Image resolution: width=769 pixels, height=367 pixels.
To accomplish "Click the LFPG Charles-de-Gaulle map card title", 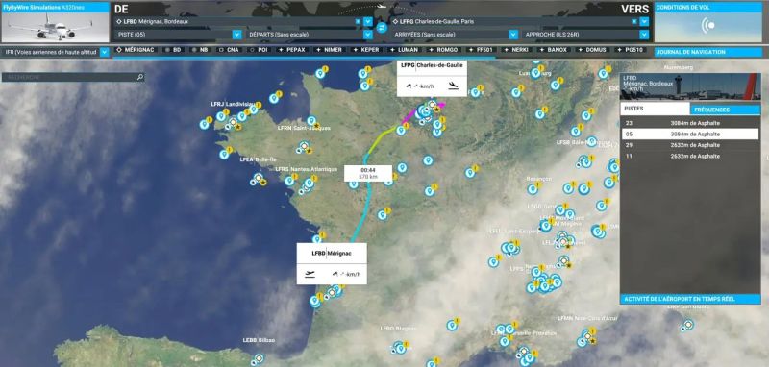I will pyautogui.click(x=432, y=64).
